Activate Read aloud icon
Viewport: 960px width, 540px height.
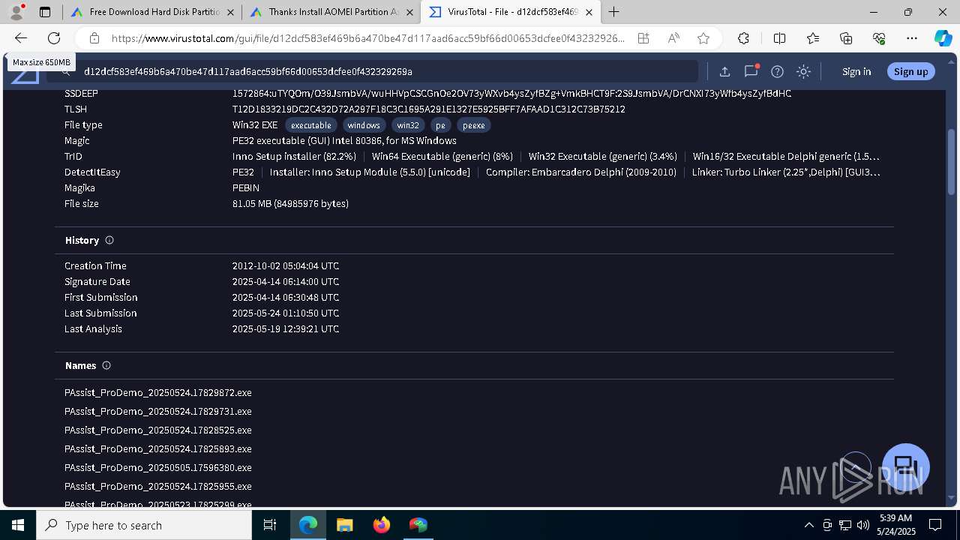673,38
